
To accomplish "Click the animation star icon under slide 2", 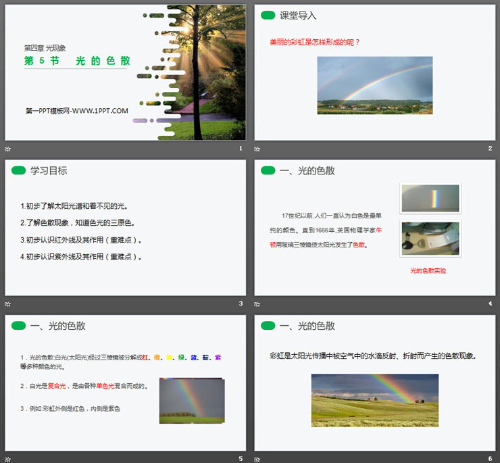I will (257, 149).
